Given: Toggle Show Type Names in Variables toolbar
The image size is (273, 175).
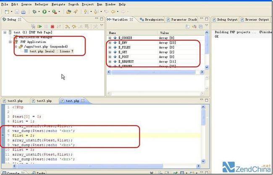Looking at the screenshot, I should (x=187, y=26).
